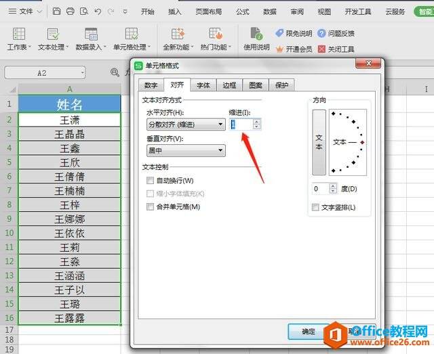
Task: Decrease degrees with down spinner
Action: (333, 192)
